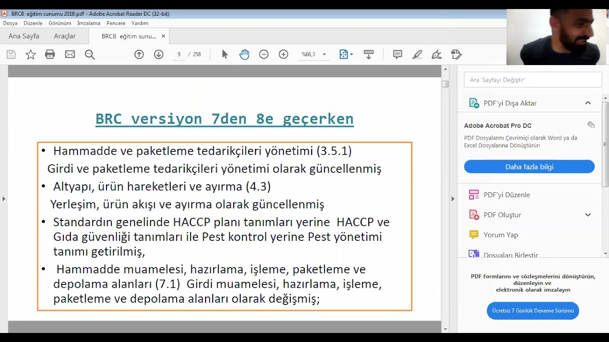Send file by email envelope icon

coord(70,55)
